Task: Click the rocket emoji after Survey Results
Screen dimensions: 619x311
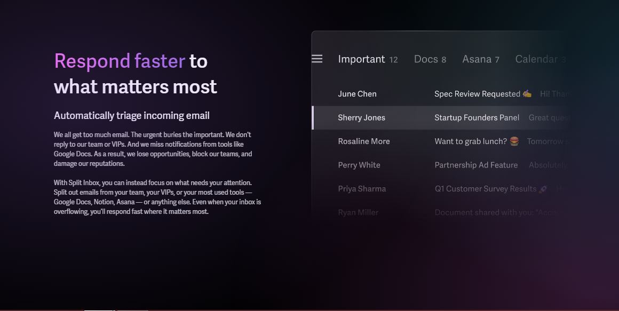Action: tap(543, 189)
